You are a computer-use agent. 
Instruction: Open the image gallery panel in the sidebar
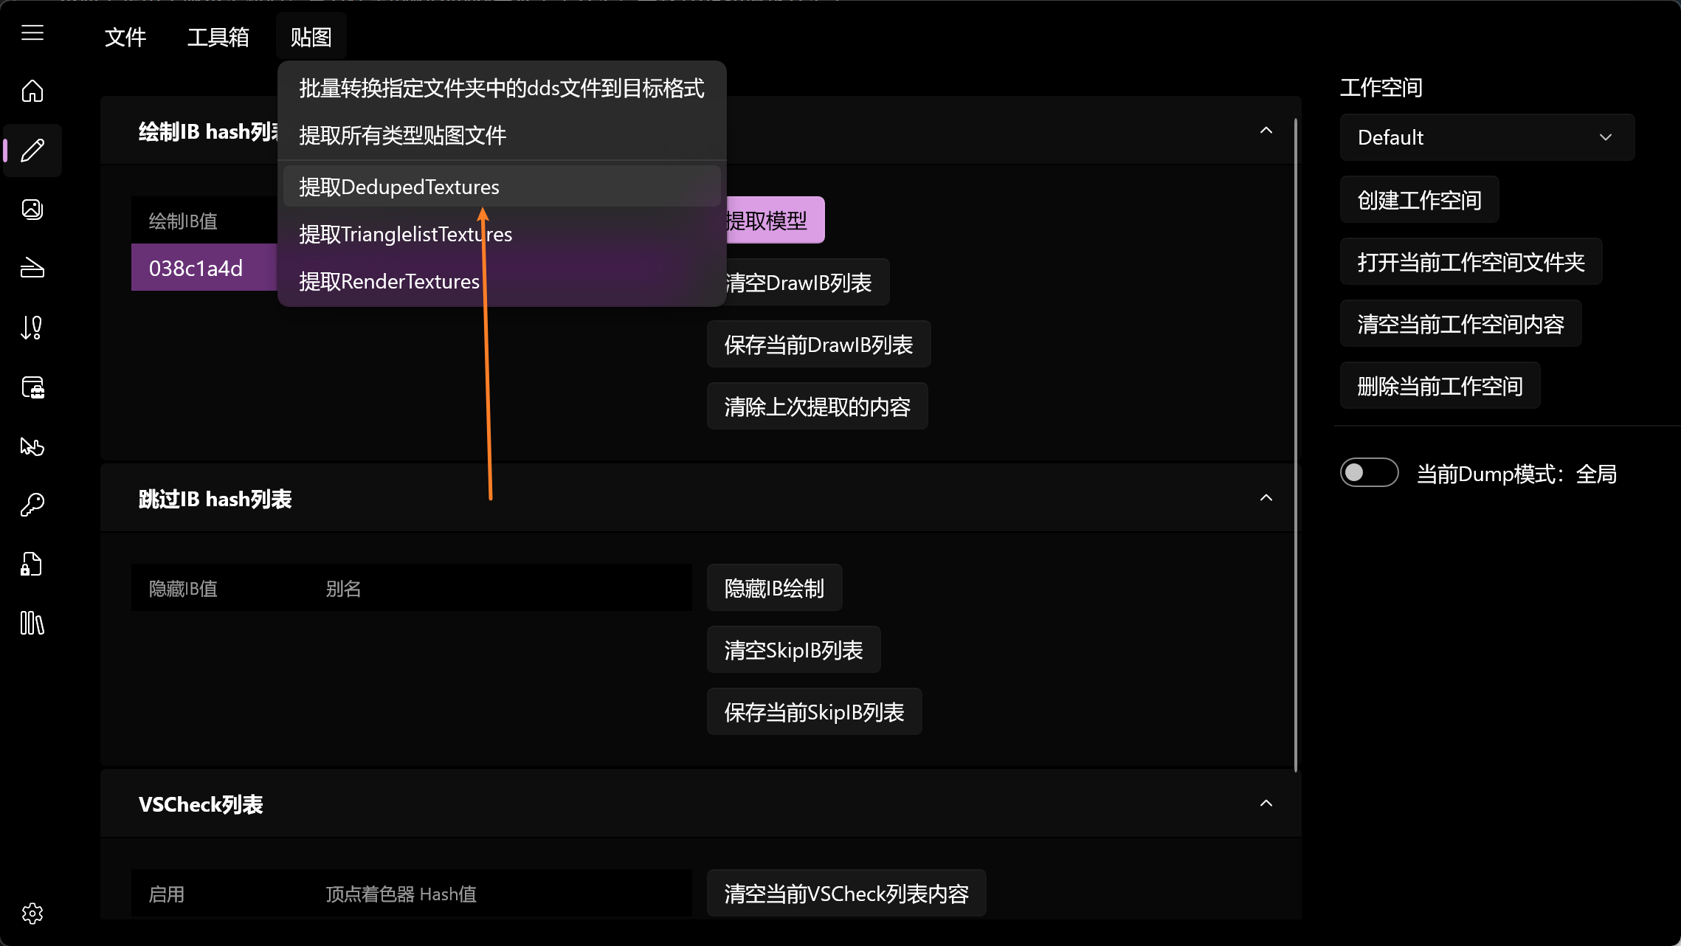(x=32, y=209)
